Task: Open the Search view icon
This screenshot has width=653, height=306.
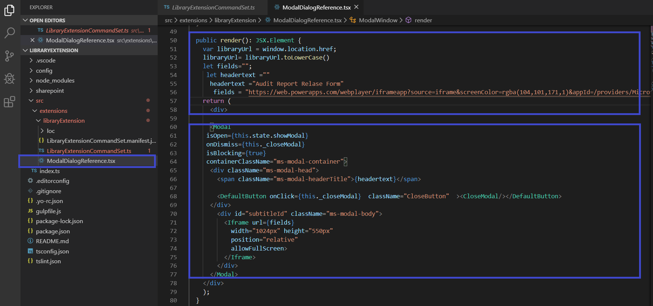Action: click(10, 33)
